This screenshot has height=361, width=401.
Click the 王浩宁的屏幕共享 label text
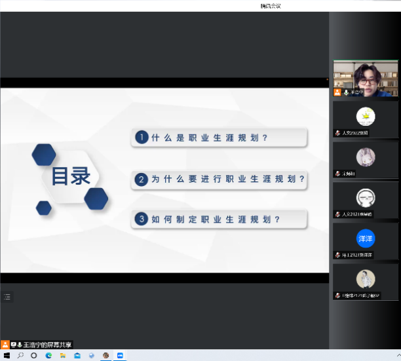48,345
